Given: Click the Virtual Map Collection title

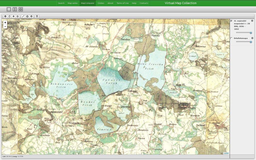Looking at the screenshot, I should (x=180, y=3).
